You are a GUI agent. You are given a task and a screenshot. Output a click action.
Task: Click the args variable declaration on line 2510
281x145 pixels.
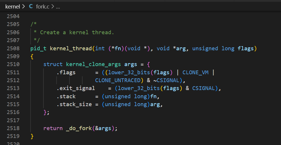click(x=131, y=64)
